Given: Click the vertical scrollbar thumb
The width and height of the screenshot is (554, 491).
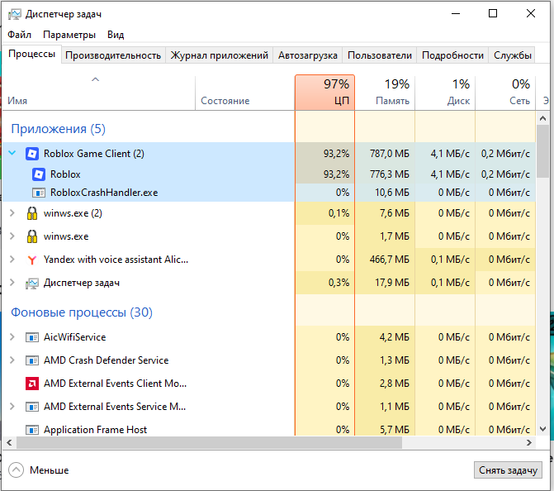Looking at the screenshot, I should click(x=542, y=151).
